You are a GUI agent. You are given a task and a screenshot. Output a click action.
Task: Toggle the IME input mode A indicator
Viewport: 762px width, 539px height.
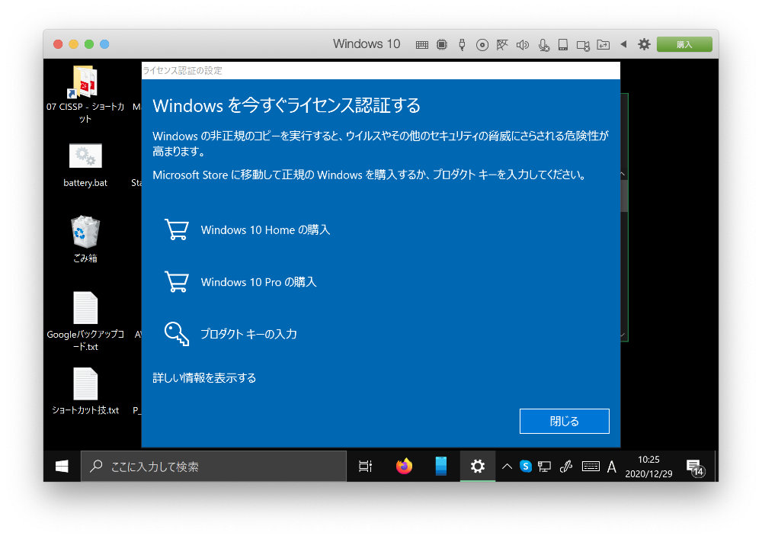tap(611, 467)
